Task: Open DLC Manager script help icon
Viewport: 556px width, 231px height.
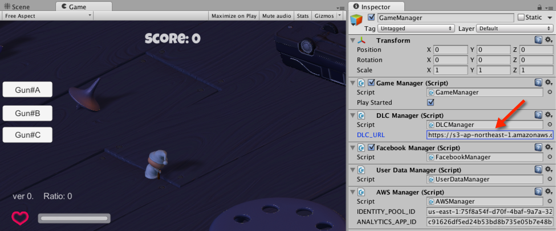Action: click(x=538, y=114)
